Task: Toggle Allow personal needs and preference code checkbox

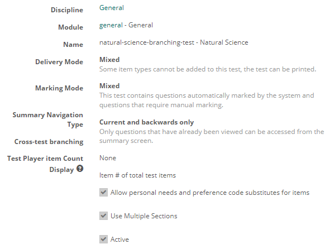Action: coord(103,193)
